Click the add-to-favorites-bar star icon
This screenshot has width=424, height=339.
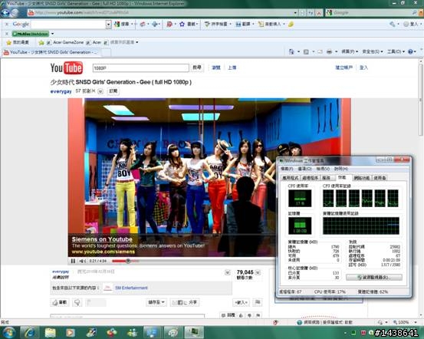click(41, 42)
